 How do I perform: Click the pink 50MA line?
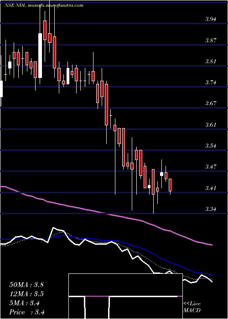click(x=106, y=213)
